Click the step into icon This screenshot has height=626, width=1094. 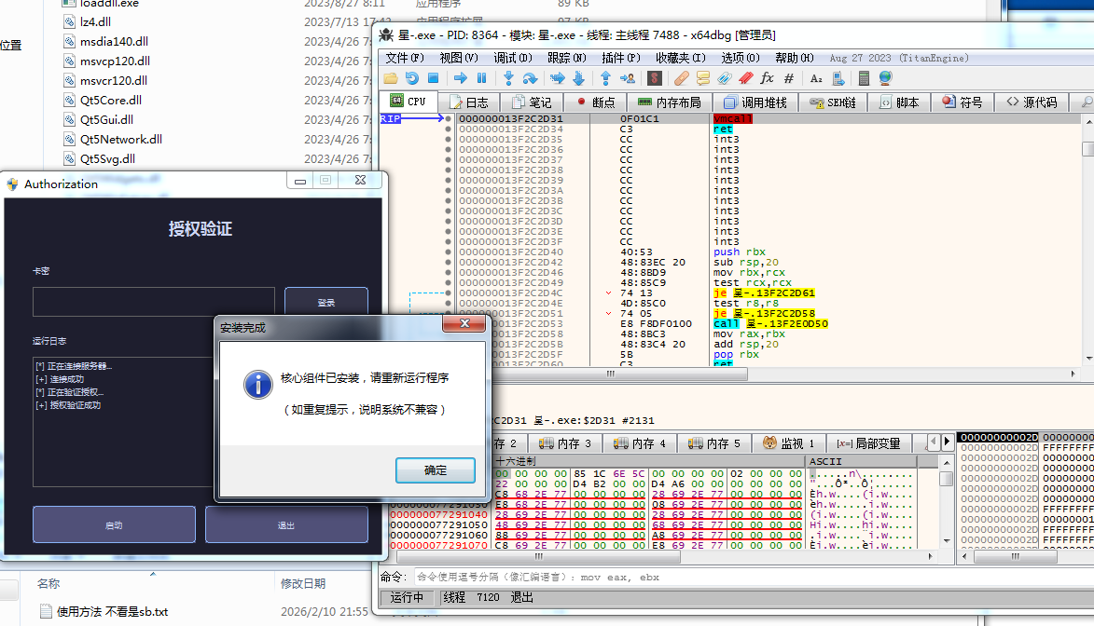508,78
